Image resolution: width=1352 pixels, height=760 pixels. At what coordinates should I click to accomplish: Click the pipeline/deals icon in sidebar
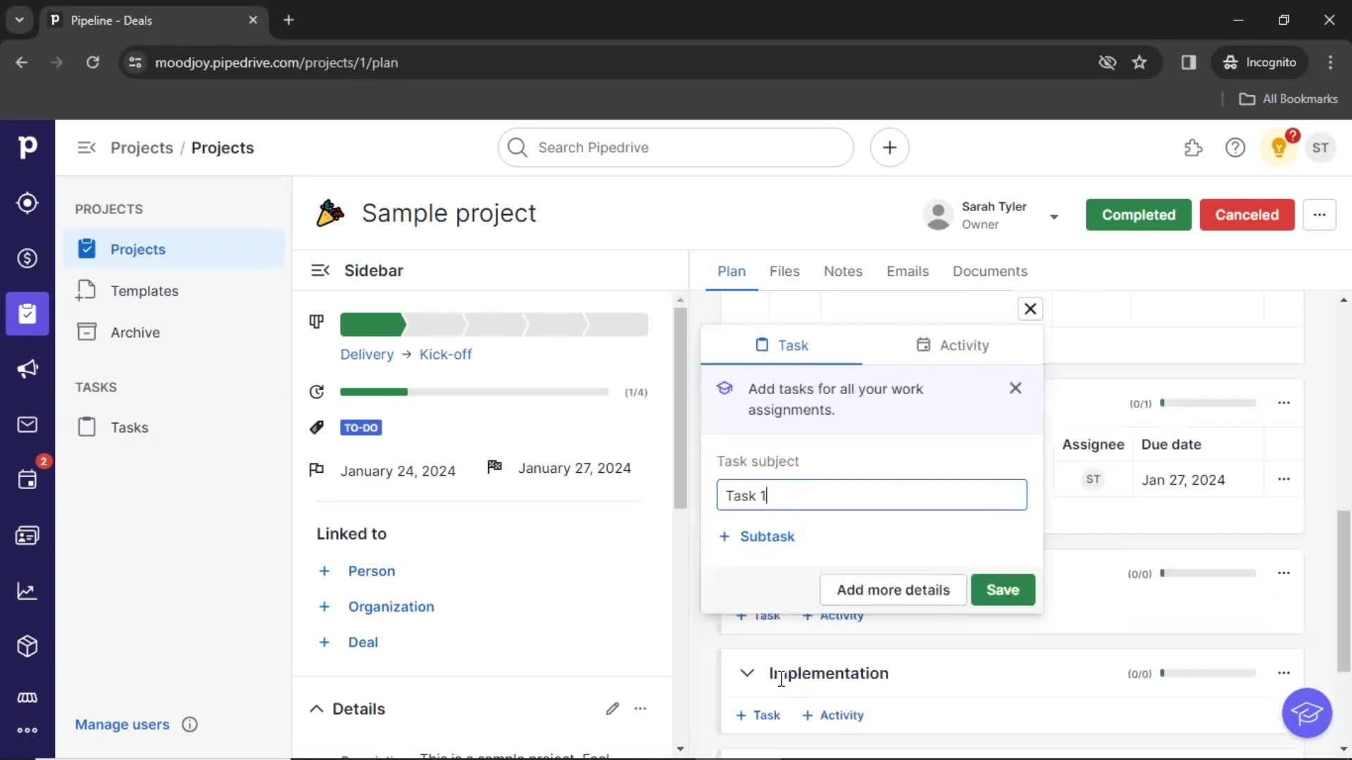(27, 258)
